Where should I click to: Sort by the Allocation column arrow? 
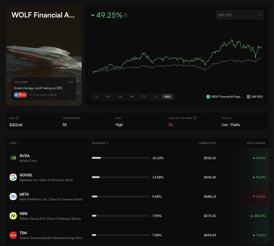(x=107, y=143)
